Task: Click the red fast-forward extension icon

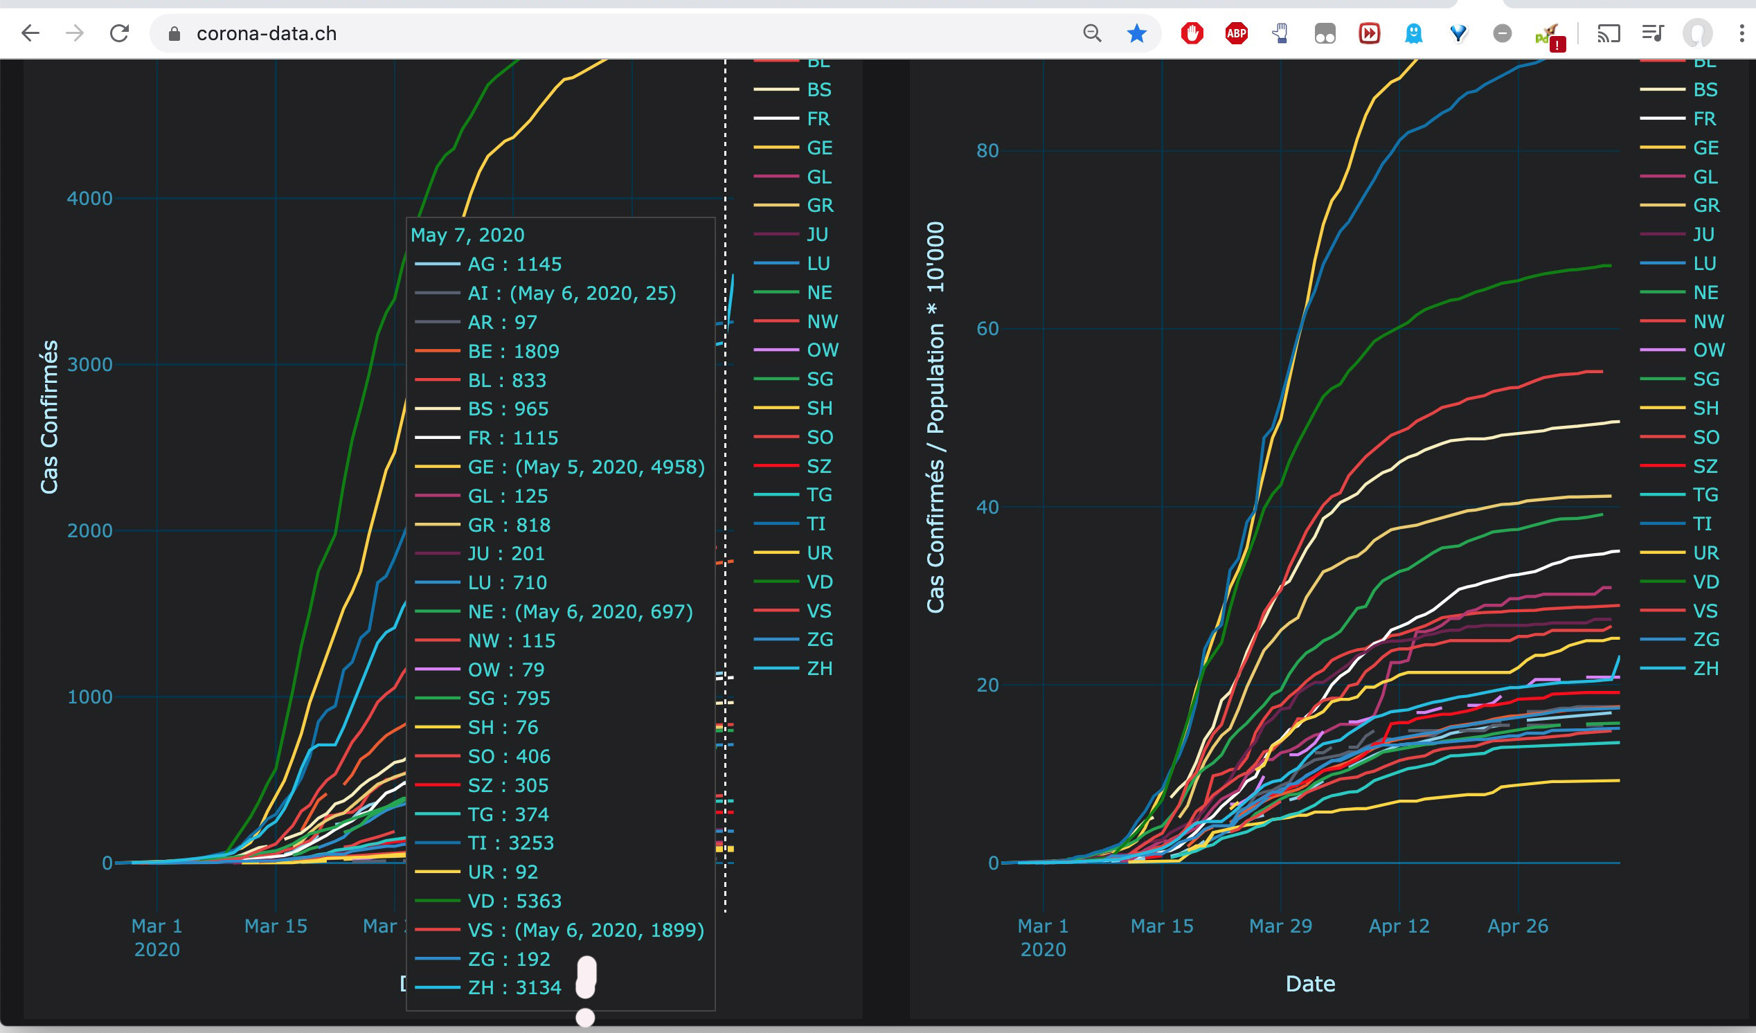Action: point(1369,33)
